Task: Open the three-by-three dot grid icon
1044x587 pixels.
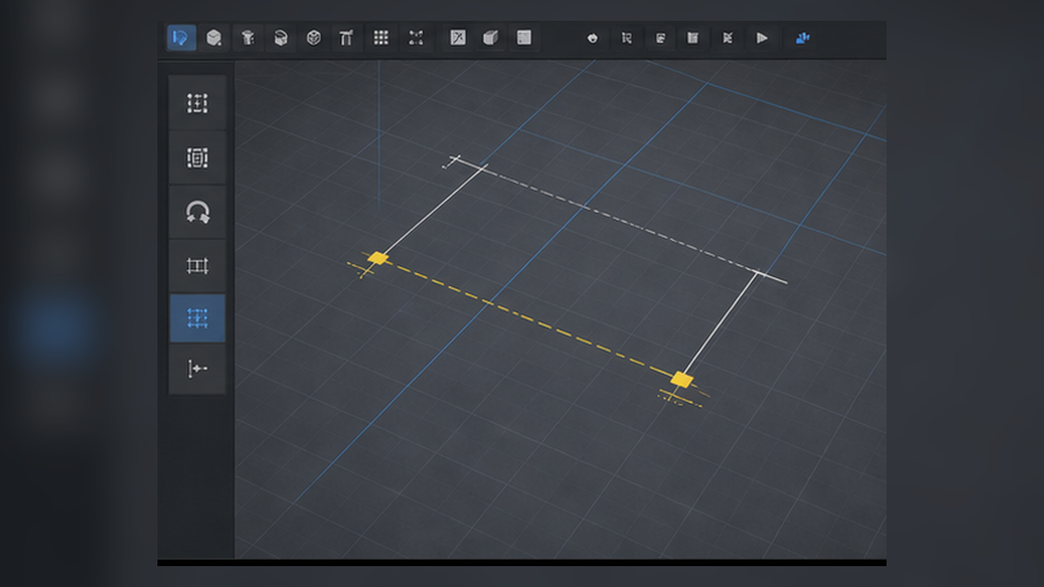Action: click(380, 37)
